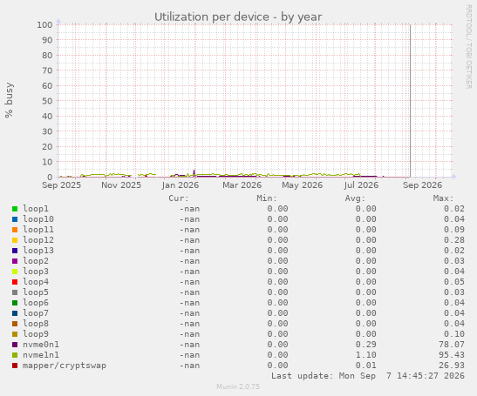
Task: Select the loop2 legend label
Action: click(x=36, y=261)
